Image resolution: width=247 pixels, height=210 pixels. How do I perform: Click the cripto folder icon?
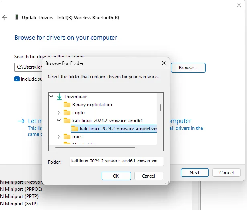(x=67, y=113)
